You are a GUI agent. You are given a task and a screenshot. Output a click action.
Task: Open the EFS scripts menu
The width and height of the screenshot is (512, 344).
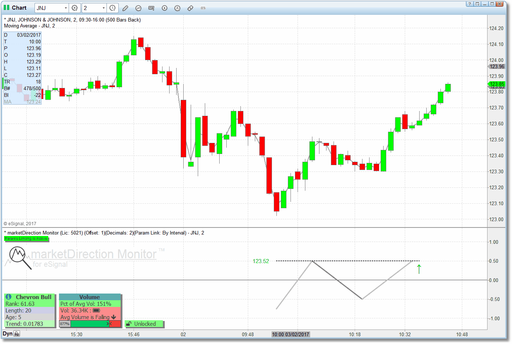[x=203, y=8]
